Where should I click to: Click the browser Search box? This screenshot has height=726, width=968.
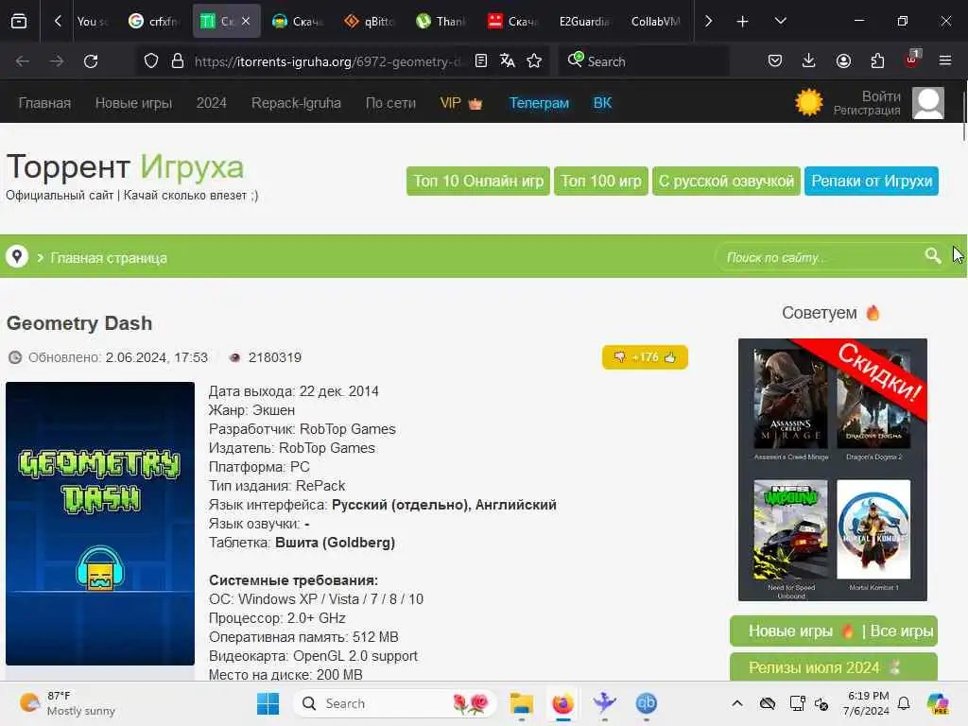click(x=644, y=61)
